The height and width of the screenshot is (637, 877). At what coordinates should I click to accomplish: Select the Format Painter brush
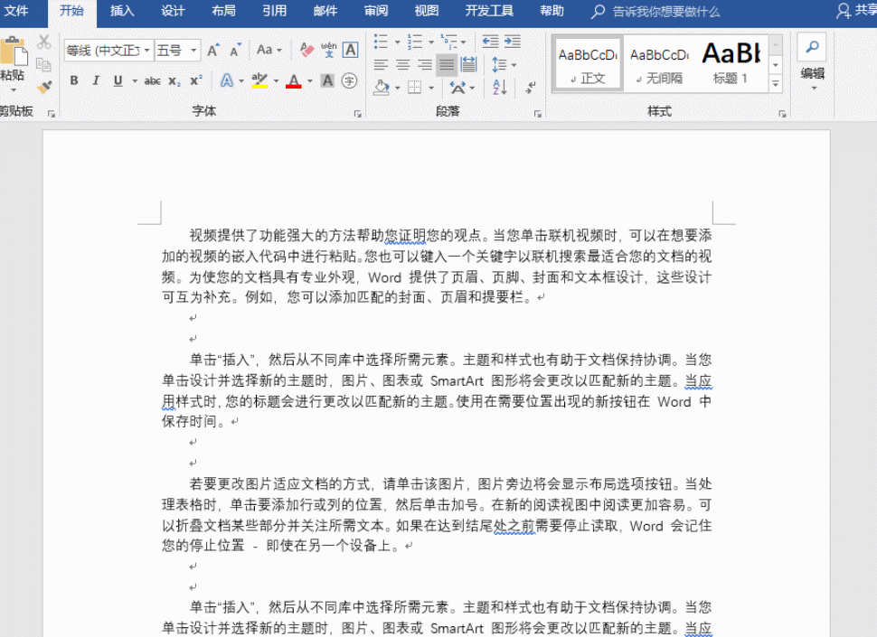(43, 87)
